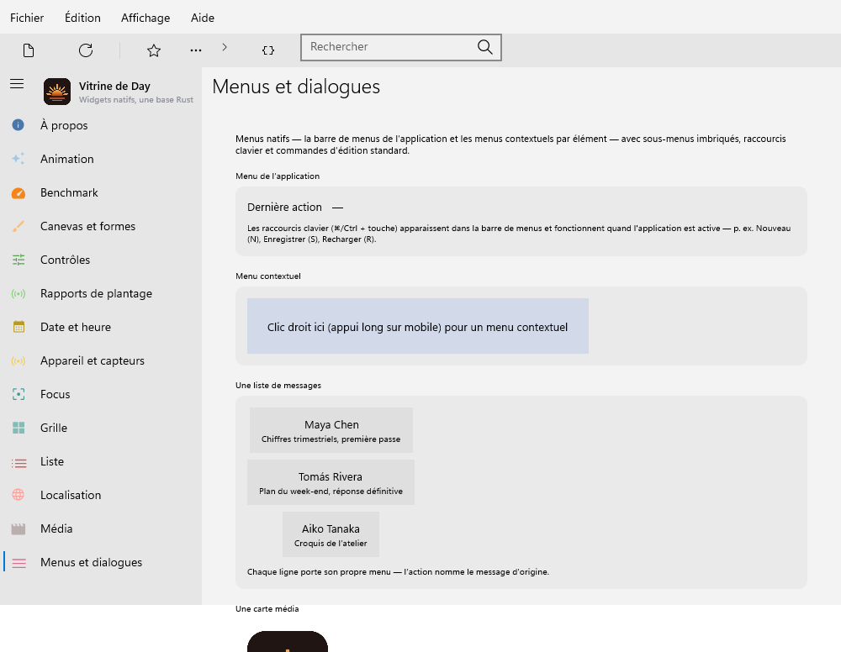
Task: Open the Benchmark sidebar entry
Action: click(101, 193)
